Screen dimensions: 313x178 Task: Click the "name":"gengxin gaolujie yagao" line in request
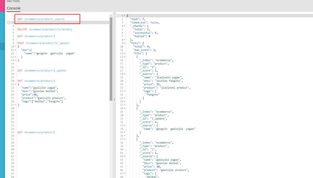tap(49, 54)
